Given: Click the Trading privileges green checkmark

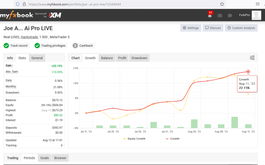Looking at the screenshot, I should 37,45.
